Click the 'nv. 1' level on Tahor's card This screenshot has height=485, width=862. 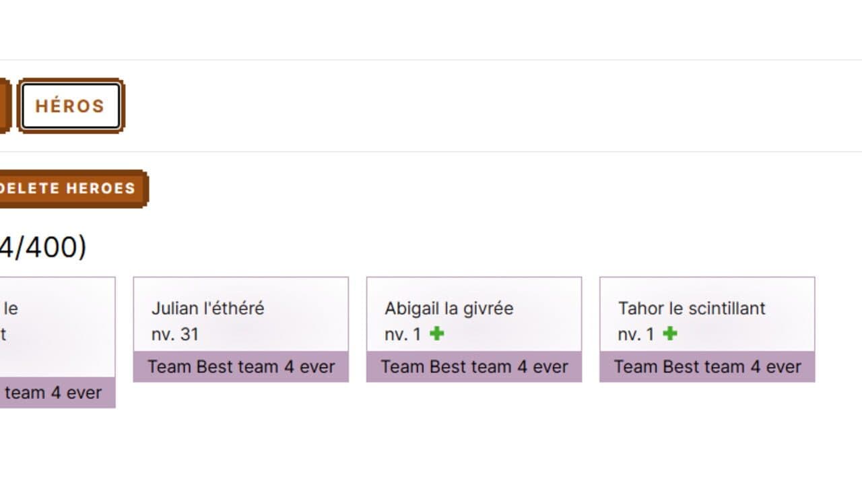(636, 334)
